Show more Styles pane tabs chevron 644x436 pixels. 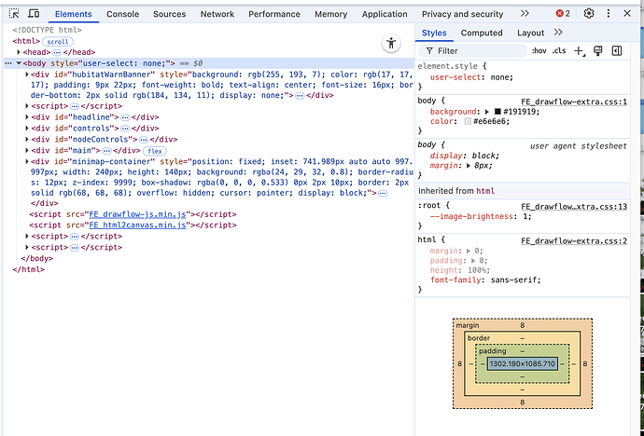[x=558, y=33]
